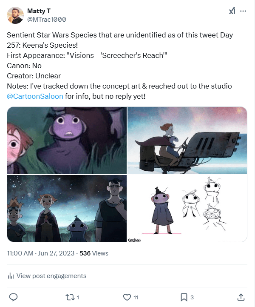255x307 pixels.
Task: Open the View post engagements link
Action: coord(51,276)
